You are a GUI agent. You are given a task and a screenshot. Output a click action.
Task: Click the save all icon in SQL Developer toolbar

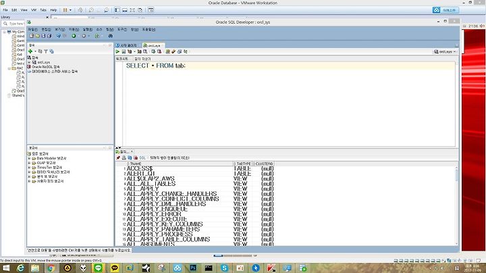coord(49,36)
